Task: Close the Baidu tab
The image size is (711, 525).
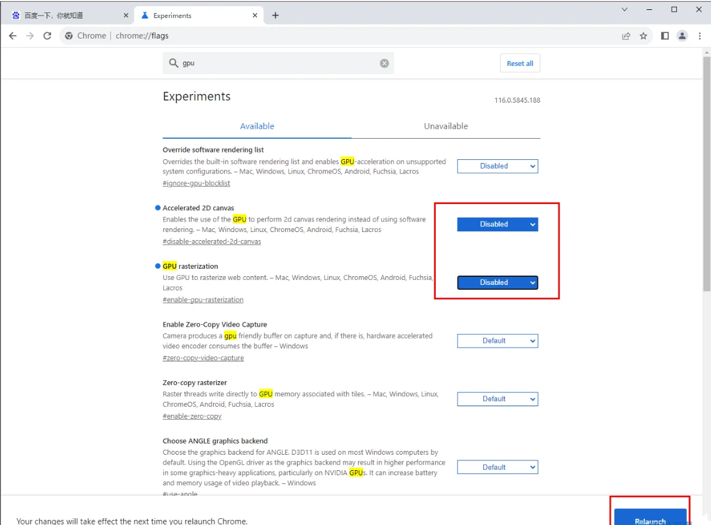Action: click(x=126, y=16)
